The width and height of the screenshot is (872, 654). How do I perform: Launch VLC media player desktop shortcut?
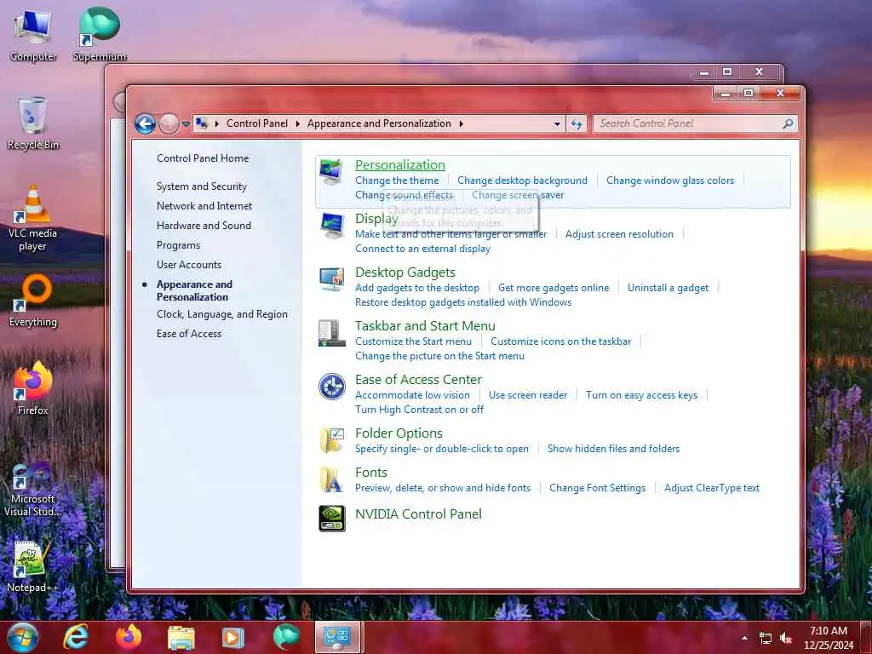33,218
